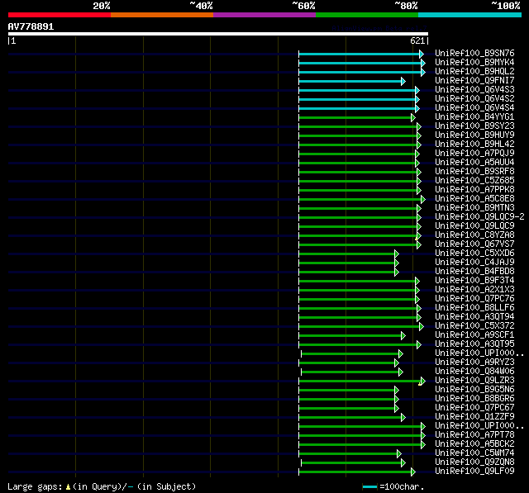Select the UniRef100_A3QT95 label
This screenshot has width=529, height=493.
click(474, 344)
